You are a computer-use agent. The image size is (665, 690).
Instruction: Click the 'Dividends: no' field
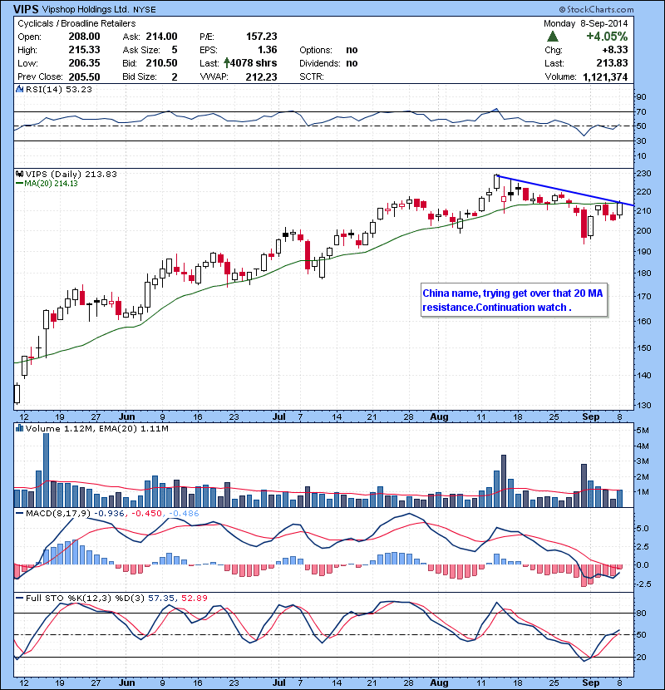[x=328, y=63]
